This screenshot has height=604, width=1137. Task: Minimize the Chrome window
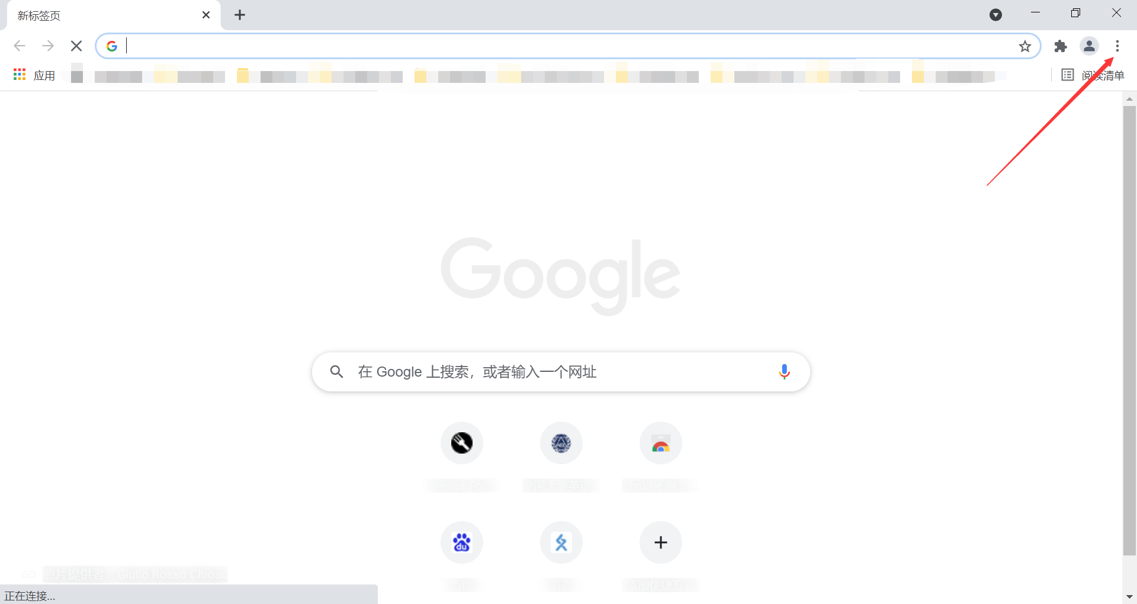point(1036,13)
